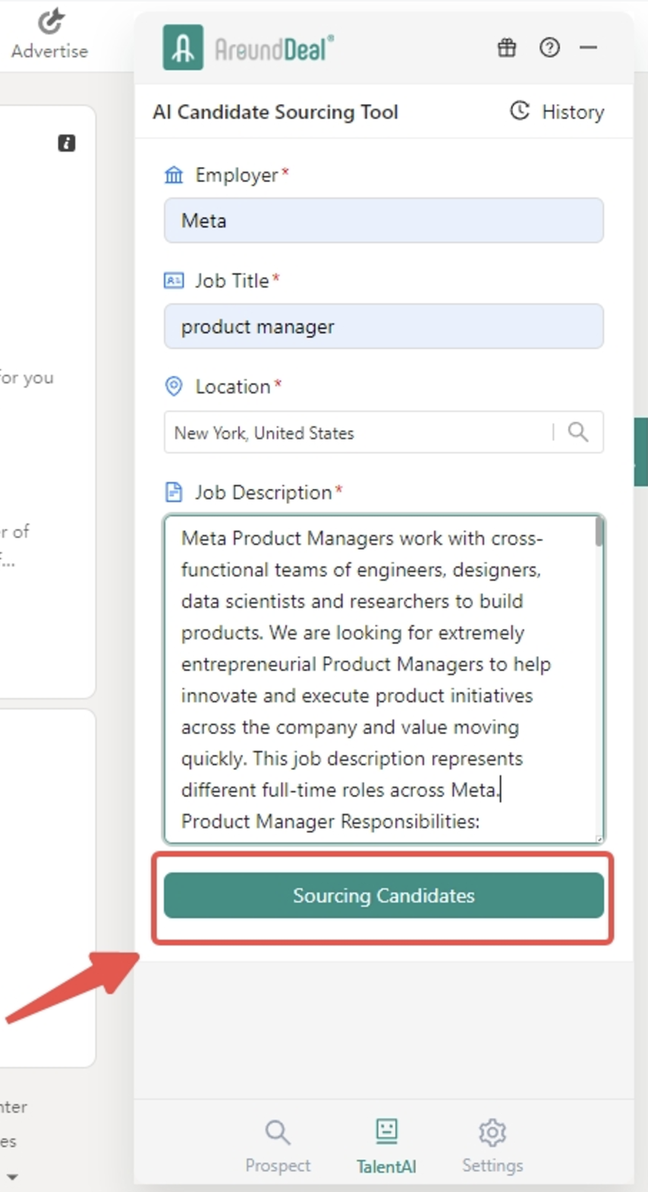
Task: Click the Job Title field with product manager
Action: point(383,326)
